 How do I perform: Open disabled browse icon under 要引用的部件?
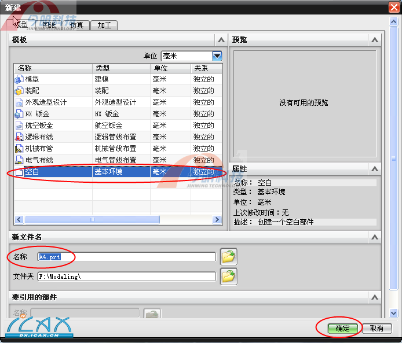(152, 314)
